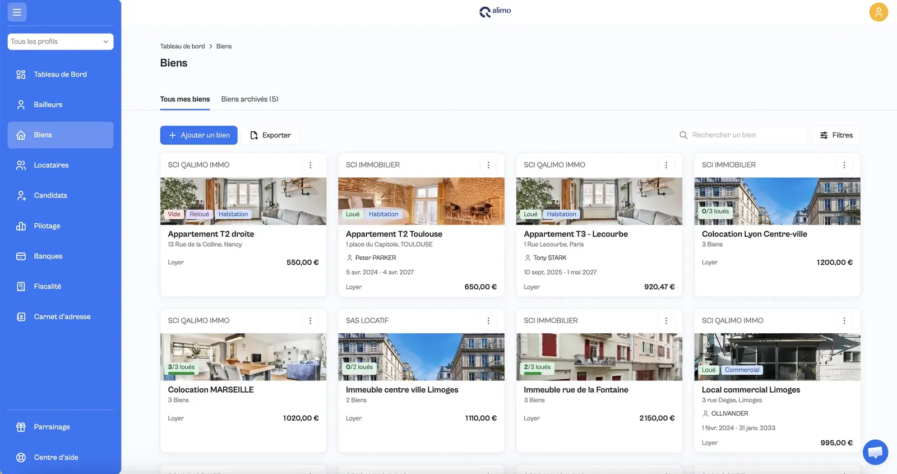Image resolution: width=897 pixels, height=474 pixels.
Task: Select the Tous mes biens tab
Action: click(x=185, y=99)
